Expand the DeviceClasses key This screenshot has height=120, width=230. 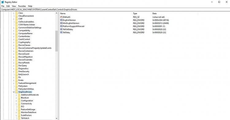click(x=13, y=45)
